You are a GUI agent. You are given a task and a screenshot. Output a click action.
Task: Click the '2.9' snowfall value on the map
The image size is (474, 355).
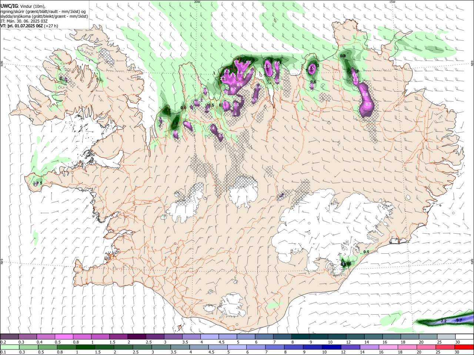coord(267,66)
